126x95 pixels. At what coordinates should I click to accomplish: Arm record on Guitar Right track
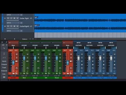[14, 18]
